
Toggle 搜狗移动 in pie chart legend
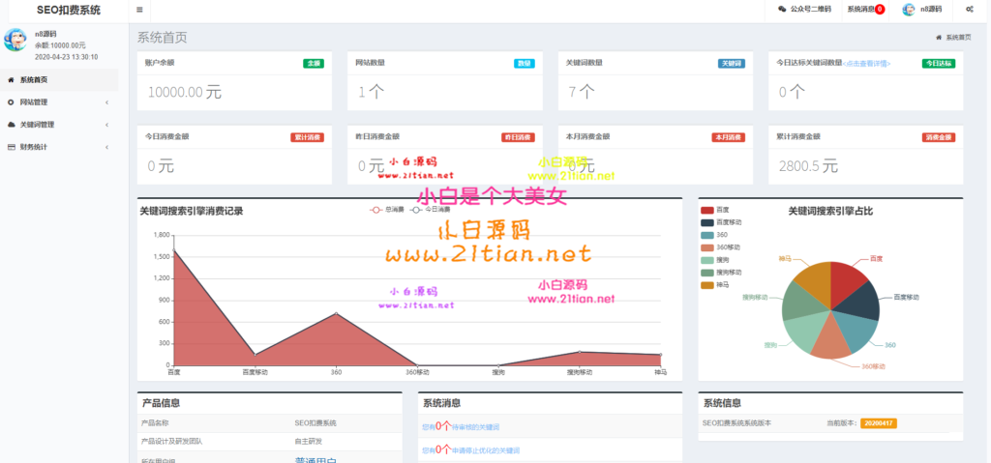coord(721,273)
